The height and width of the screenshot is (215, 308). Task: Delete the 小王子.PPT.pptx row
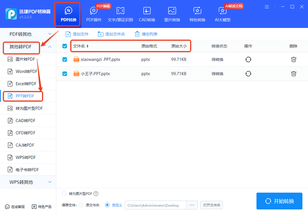pyautogui.click(x=294, y=73)
